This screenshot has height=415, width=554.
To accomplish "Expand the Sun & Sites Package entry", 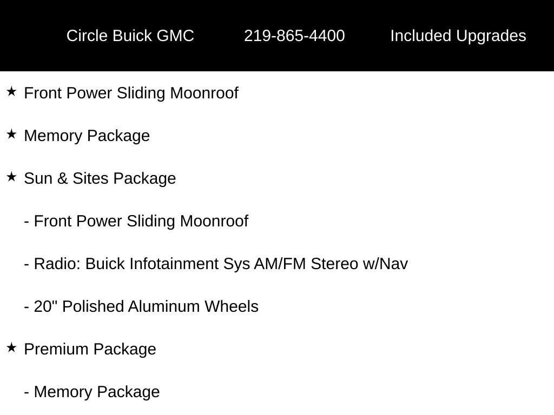I will pyautogui.click(x=100, y=178).
